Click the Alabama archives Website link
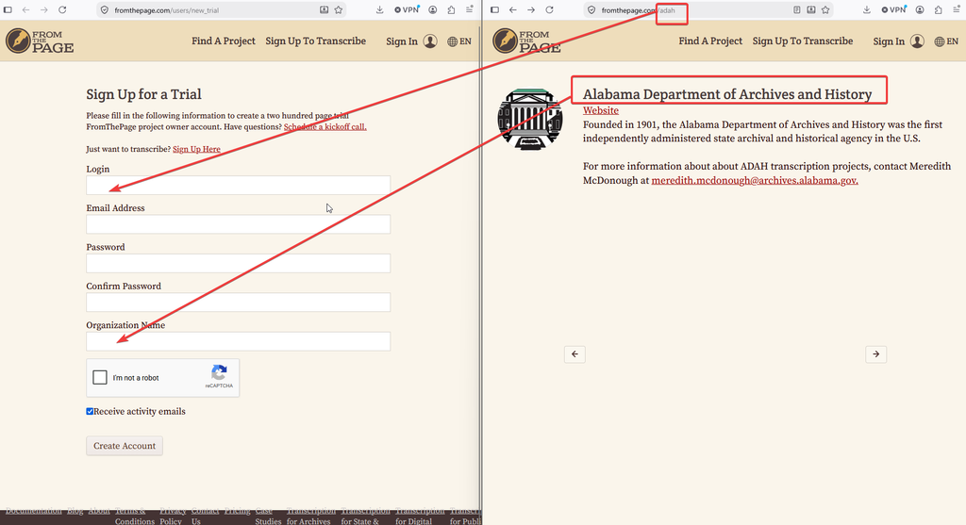Image resolution: width=966 pixels, height=525 pixels. tap(601, 110)
